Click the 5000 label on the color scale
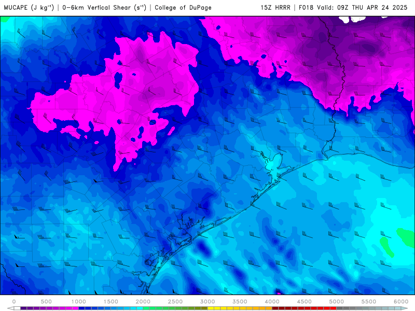This screenshot has height=311, width=415. pyautogui.click(x=336, y=302)
